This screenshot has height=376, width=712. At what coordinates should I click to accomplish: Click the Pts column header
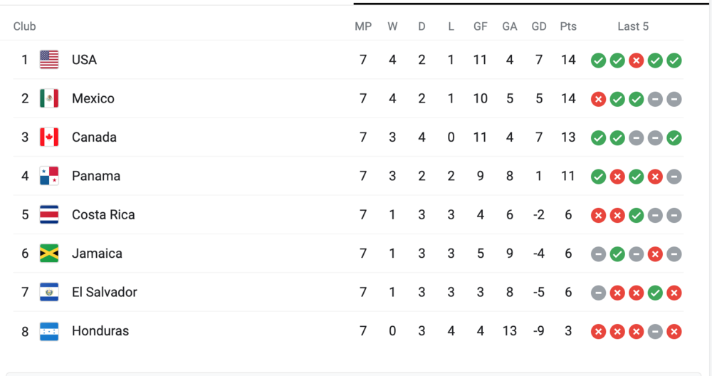568,26
